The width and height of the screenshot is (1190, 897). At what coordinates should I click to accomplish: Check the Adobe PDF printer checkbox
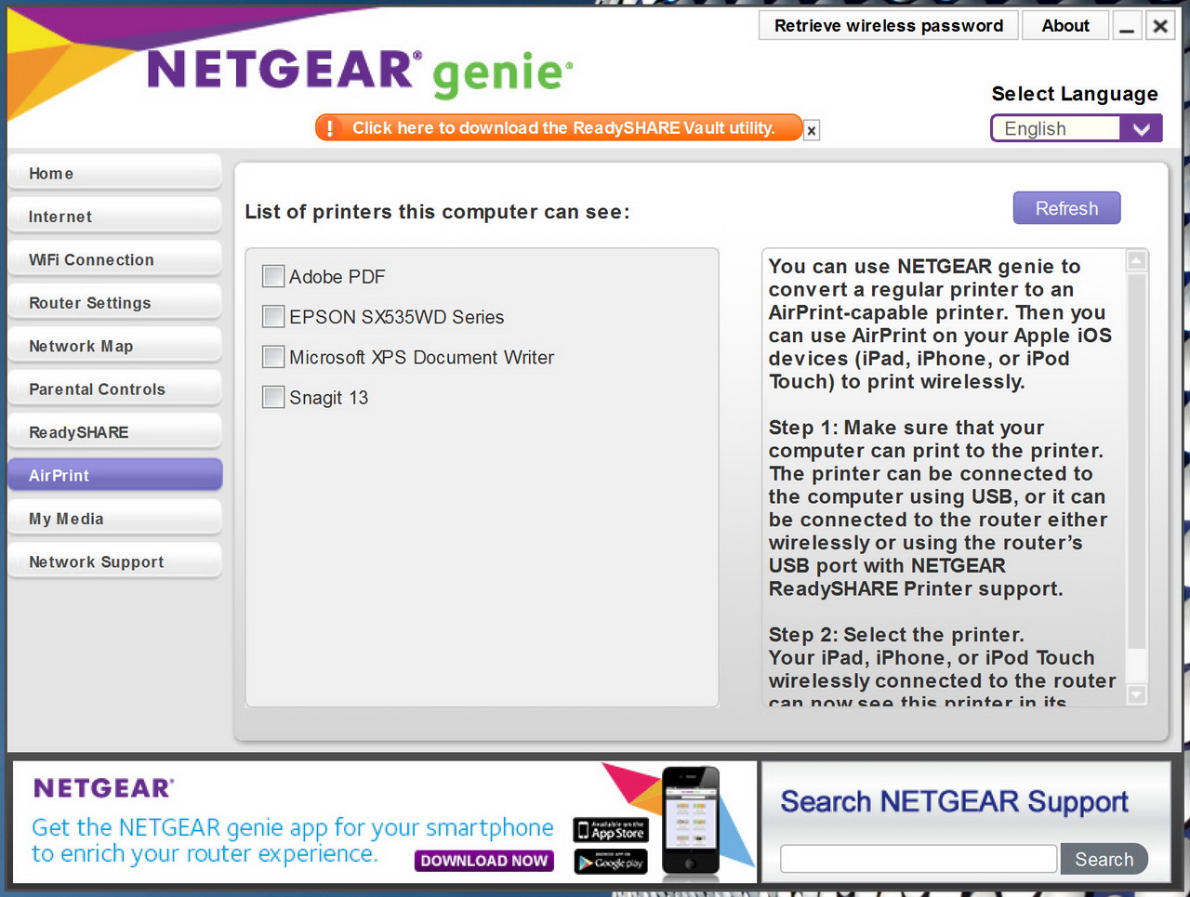tap(273, 276)
